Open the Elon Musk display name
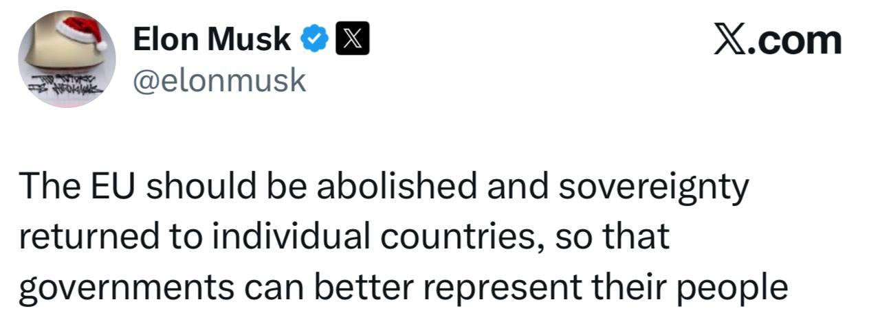869x326 pixels. tap(212, 40)
